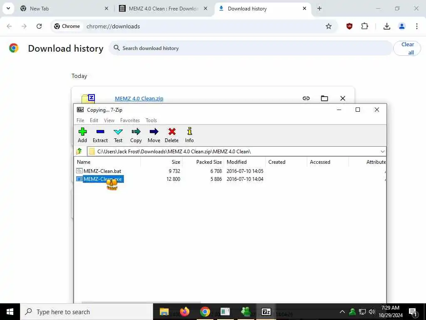Remove MEMZ 4.0 Clean.zip from download list
The height and width of the screenshot is (320, 426).
[x=343, y=98]
